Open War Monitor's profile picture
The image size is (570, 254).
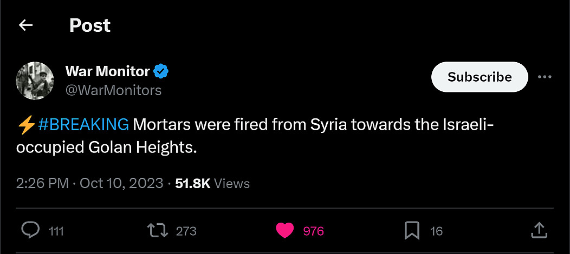pos(35,81)
